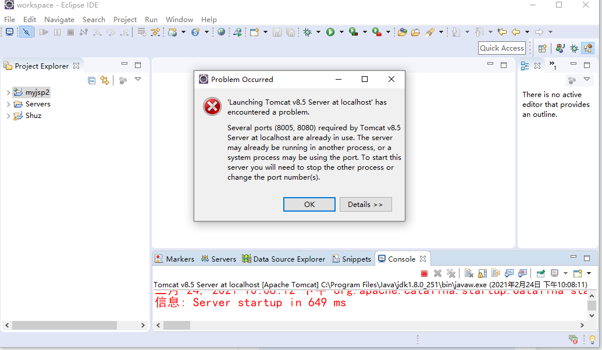The image size is (602, 350).
Task: Expand the myjsp2 project node
Action: [8, 92]
